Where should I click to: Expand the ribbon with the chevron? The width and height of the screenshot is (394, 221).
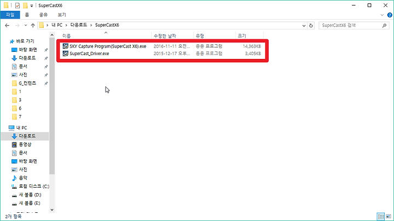pos(382,15)
